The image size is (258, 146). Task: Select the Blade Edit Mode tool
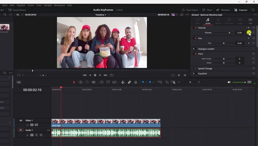94,82
